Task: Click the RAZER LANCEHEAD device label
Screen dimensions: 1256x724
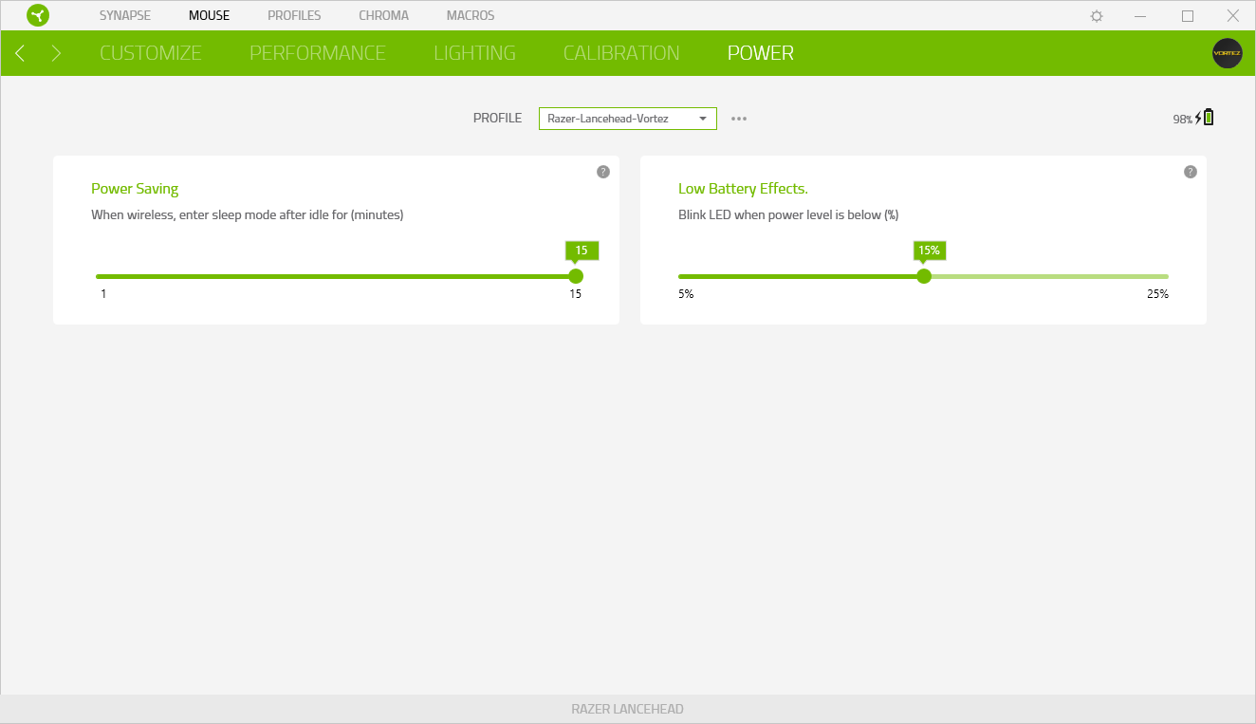Action: click(x=627, y=709)
